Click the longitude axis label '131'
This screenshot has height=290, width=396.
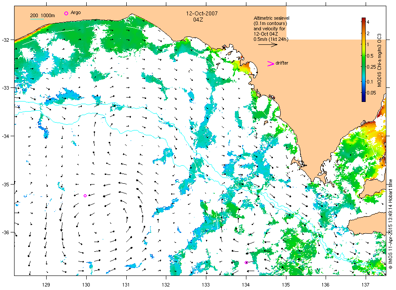[126, 285]
